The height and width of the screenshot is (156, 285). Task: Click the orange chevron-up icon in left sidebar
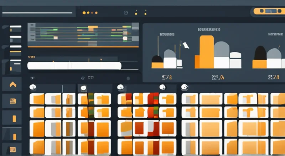(13, 84)
